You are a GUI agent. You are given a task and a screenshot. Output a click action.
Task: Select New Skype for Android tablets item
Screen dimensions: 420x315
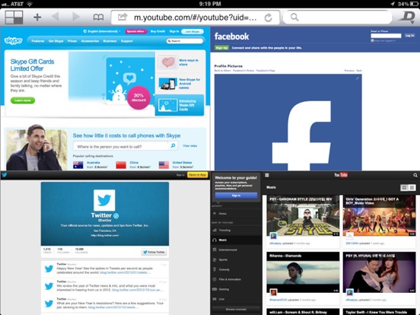[180, 84]
